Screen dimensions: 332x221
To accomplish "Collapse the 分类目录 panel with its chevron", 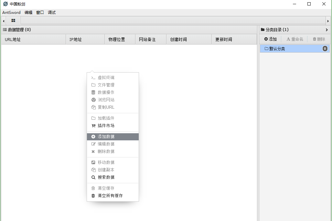I will 327,30.
